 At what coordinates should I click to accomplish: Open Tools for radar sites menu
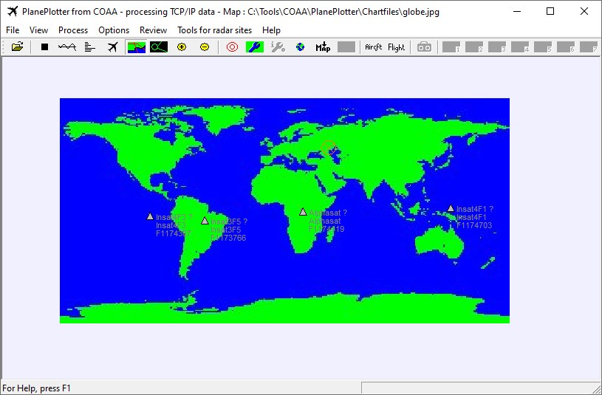pos(215,30)
